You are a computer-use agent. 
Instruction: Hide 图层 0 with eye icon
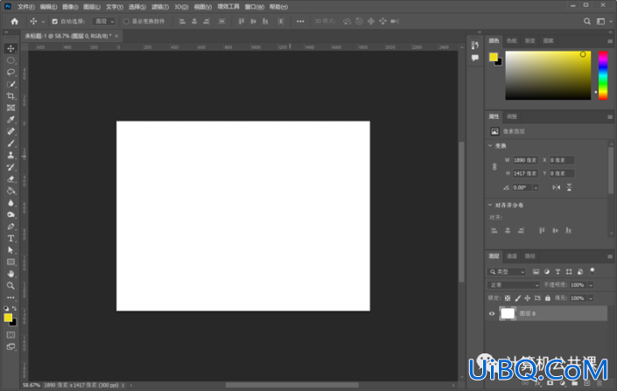[492, 313]
